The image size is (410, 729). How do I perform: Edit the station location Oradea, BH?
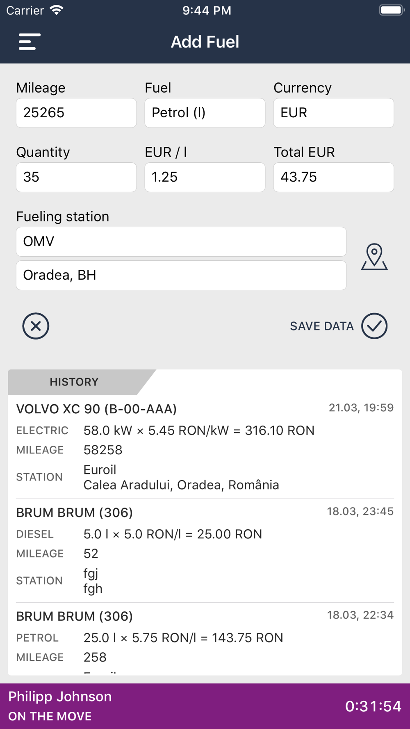181,275
